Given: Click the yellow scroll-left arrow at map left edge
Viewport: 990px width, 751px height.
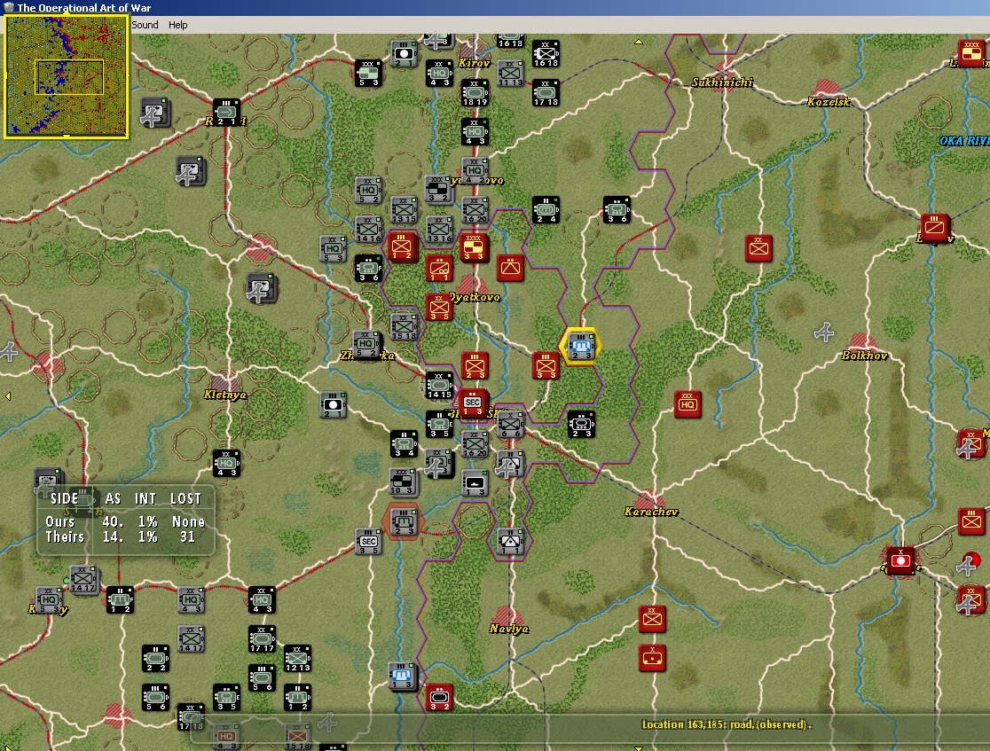Looking at the screenshot, I should [8, 396].
